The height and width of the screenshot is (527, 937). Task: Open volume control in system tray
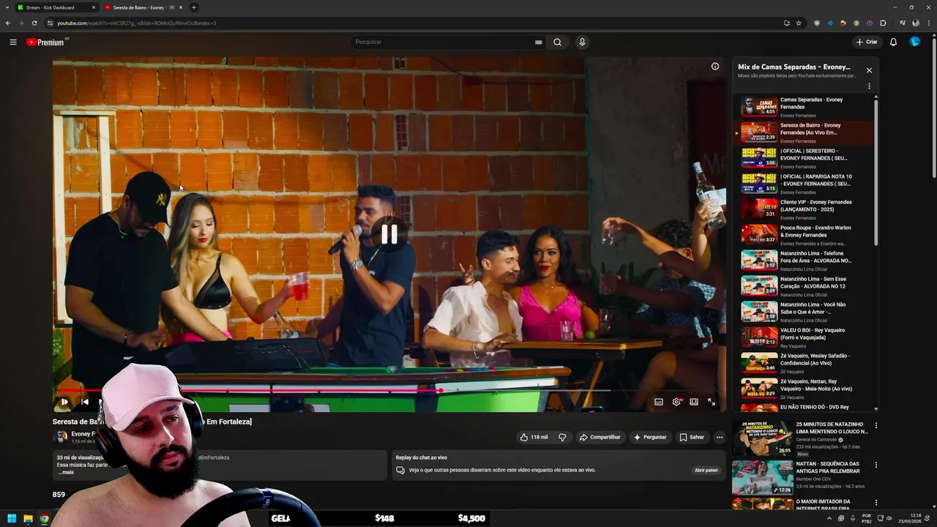[x=889, y=518]
